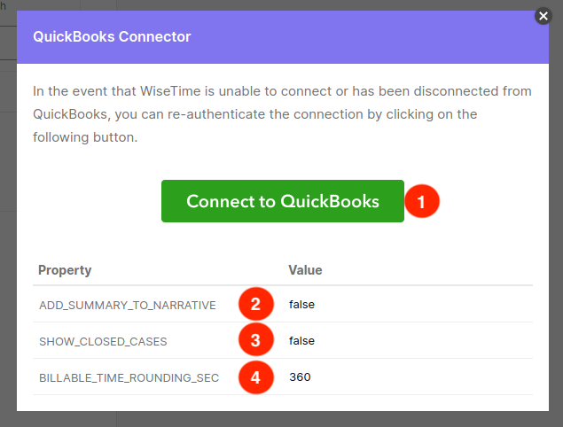Click the Connect to QuickBooks button

point(283,201)
